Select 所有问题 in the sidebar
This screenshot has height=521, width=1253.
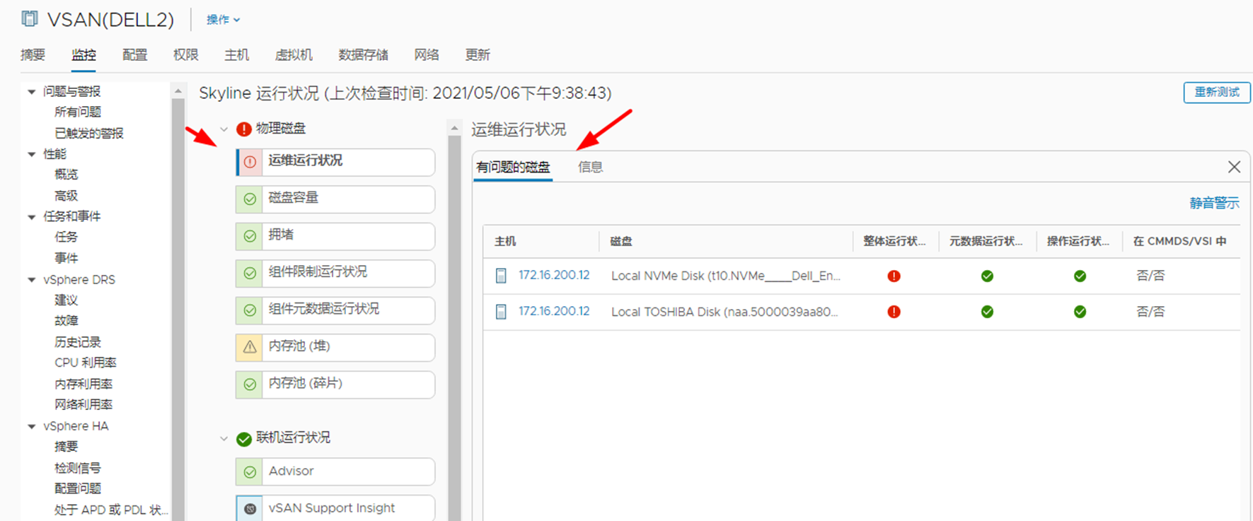[x=78, y=112]
